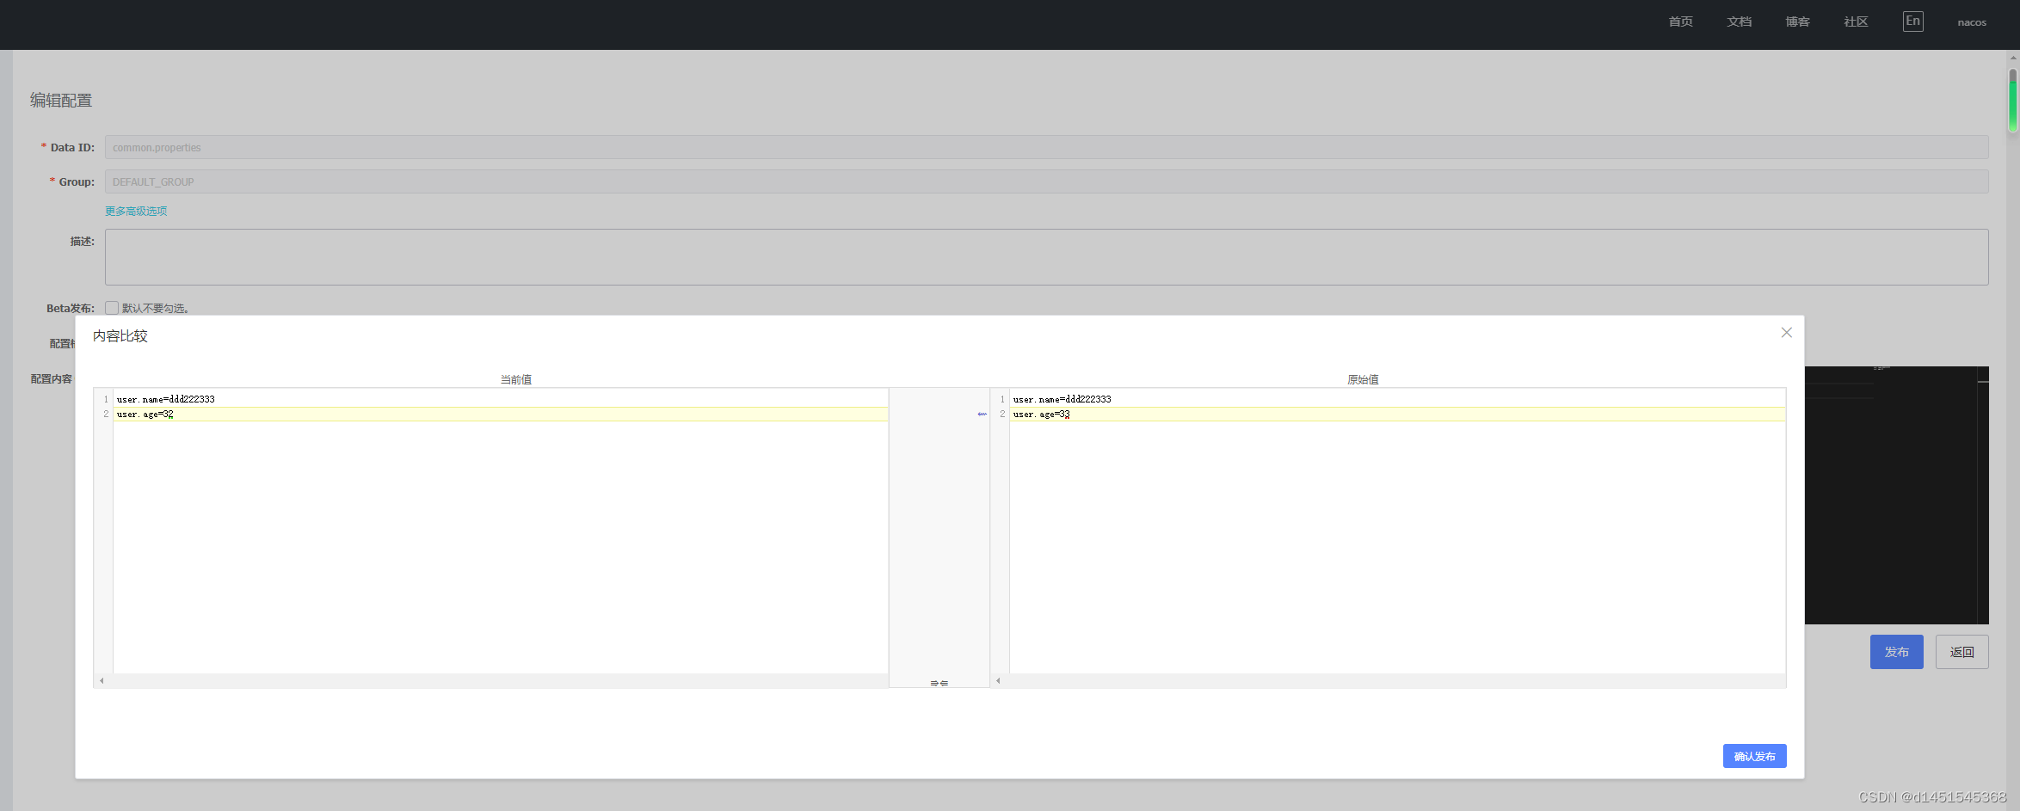Open the 博客 nav item
The image size is (2020, 811).
coord(1797,22)
